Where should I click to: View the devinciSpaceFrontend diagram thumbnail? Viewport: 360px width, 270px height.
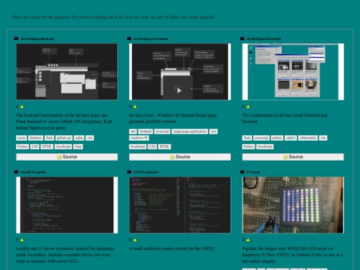pyautogui.click(x=180, y=71)
